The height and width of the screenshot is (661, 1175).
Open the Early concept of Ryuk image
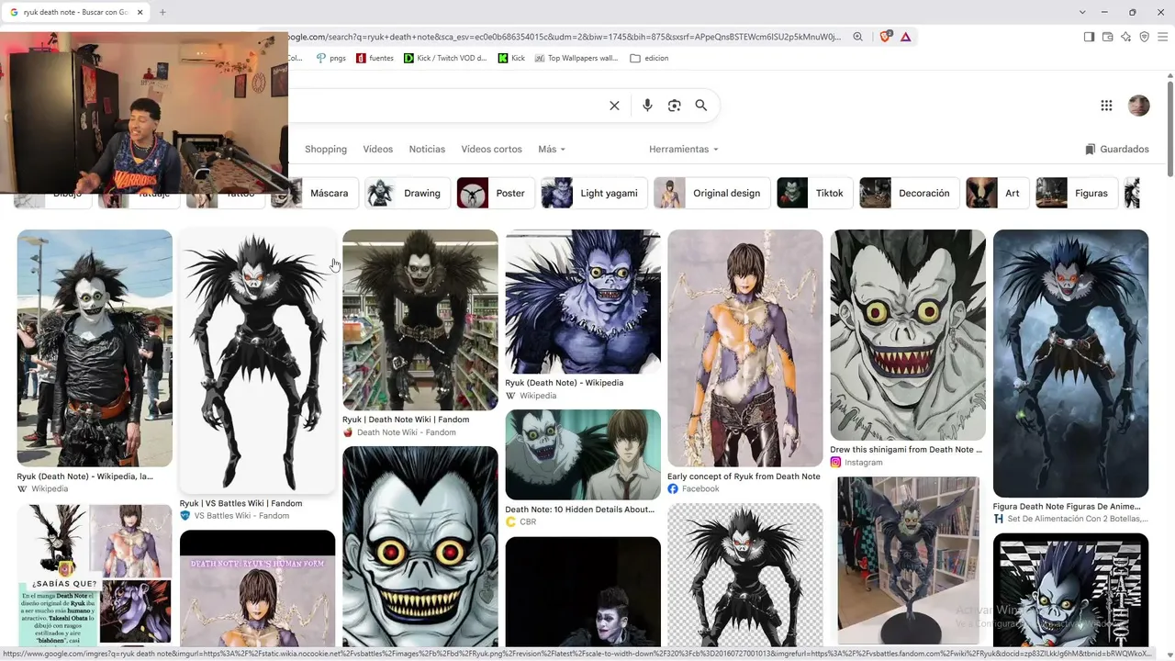tap(745, 348)
